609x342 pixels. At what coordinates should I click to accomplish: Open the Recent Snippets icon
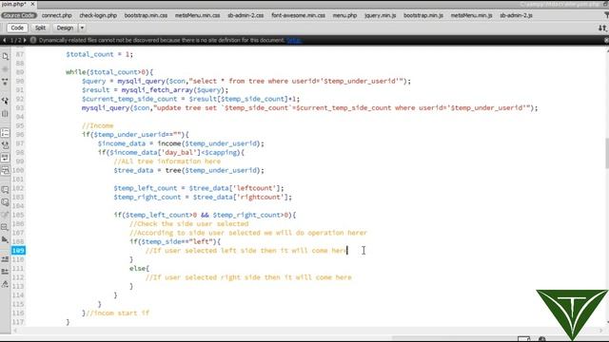5,227
